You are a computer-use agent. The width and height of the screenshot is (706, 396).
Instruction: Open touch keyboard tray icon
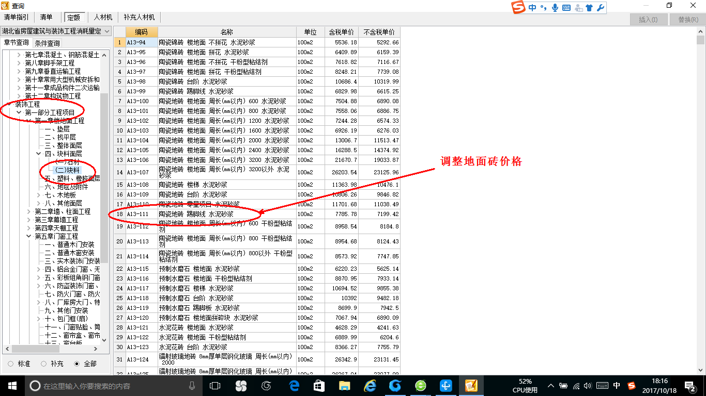(602, 386)
